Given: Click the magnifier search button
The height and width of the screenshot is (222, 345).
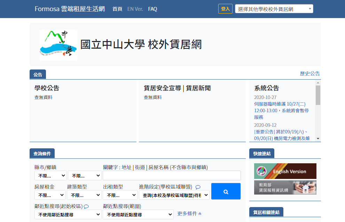Looking at the screenshot, I should pos(226,191).
